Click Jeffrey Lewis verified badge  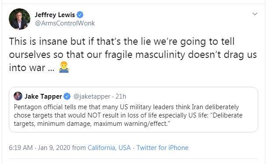tap(80, 15)
